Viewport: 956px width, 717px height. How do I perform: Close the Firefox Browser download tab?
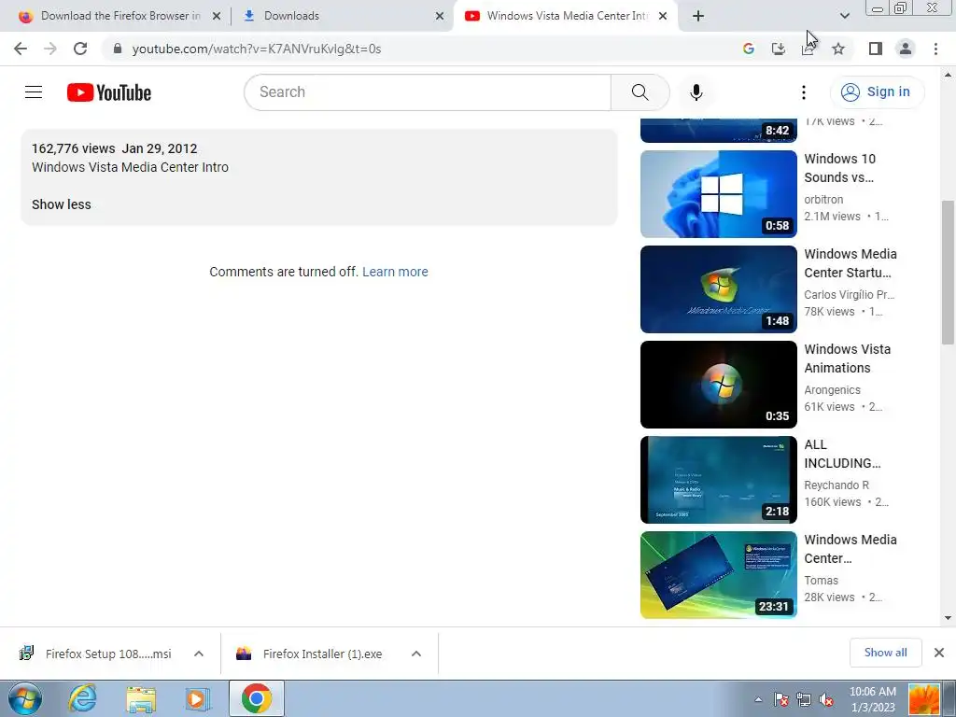[x=217, y=16]
